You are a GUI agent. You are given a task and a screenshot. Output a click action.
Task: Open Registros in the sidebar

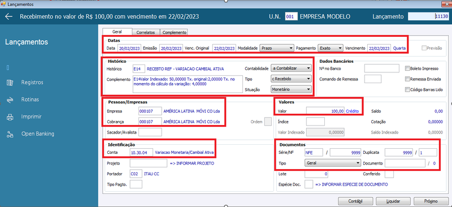32,82
